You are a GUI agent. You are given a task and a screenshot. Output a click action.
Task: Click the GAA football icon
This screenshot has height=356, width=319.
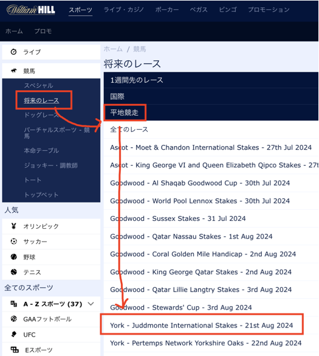pyautogui.click(x=13, y=319)
